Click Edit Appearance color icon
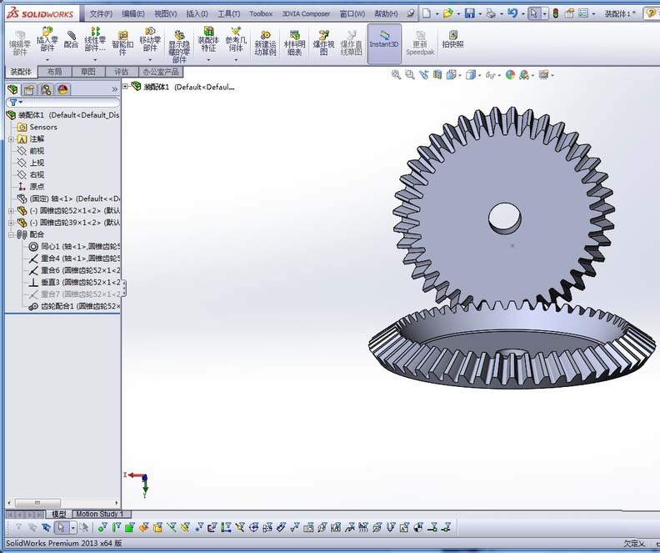This screenshot has height=553, width=660. [510, 75]
